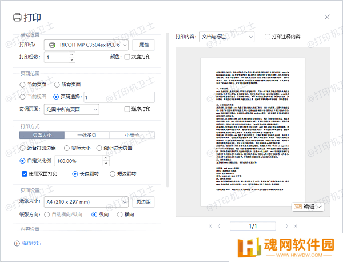The height and width of the screenshot is (262, 343).
Task: Enable 逆序打印 reverse order checkbox
Action: (127, 109)
